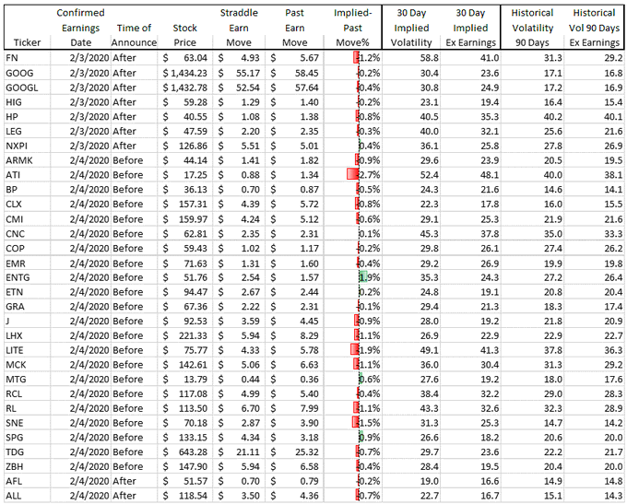Viewport: 627px width, 504px height.
Task: Click the AFL ticker cell
Action: coord(27,481)
